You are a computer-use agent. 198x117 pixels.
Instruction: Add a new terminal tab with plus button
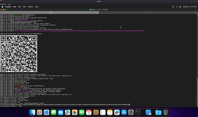click(197, 13)
